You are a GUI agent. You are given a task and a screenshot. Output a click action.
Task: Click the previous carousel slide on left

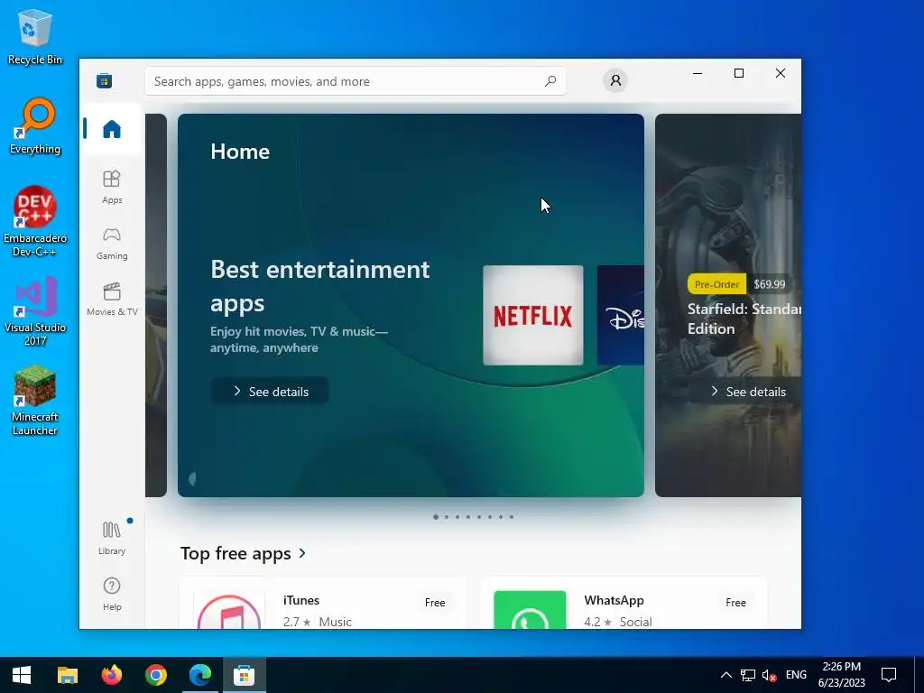(x=156, y=305)
